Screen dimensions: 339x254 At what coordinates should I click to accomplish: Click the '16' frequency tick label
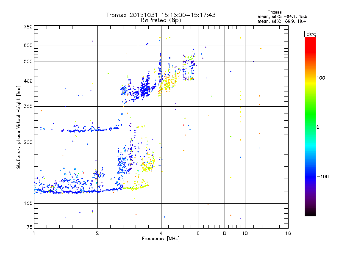(x=288, y=233)
